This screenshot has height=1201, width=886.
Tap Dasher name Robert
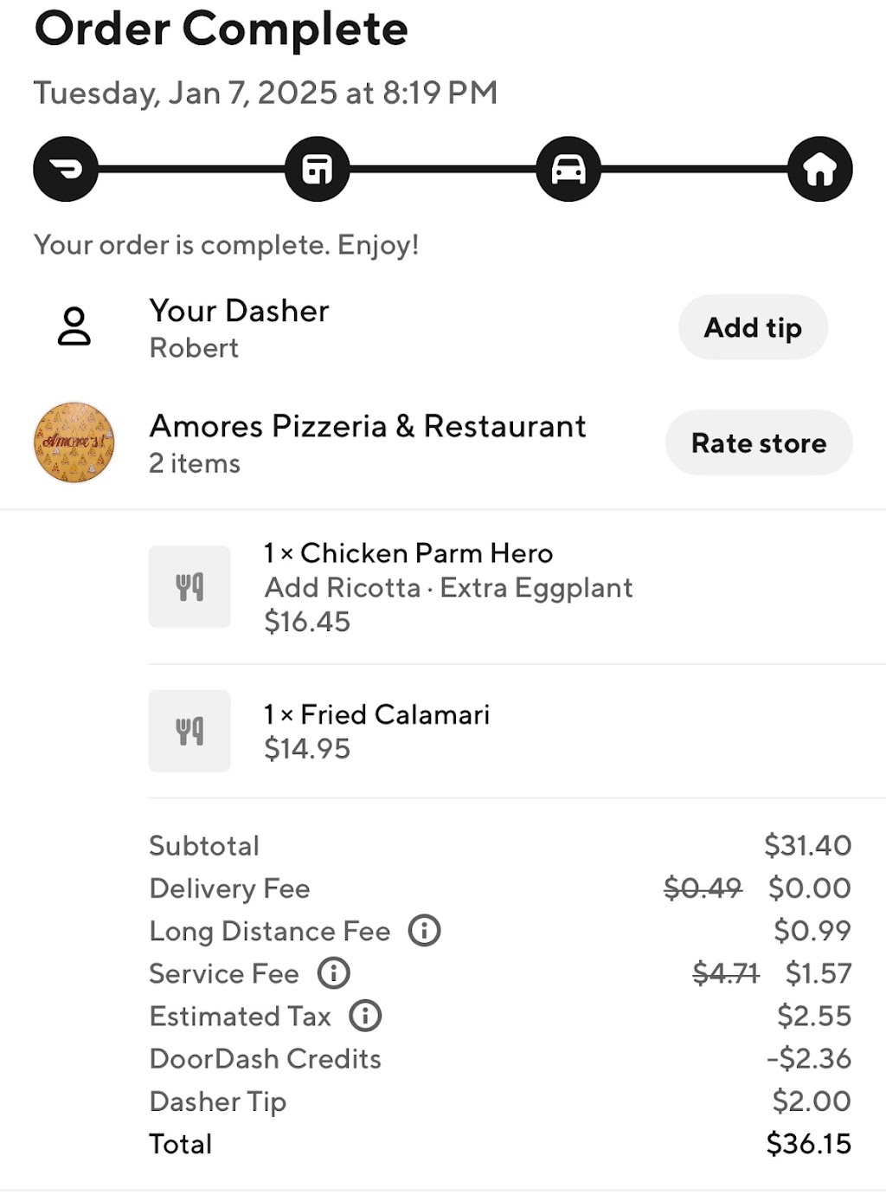(x=194, y=348)
